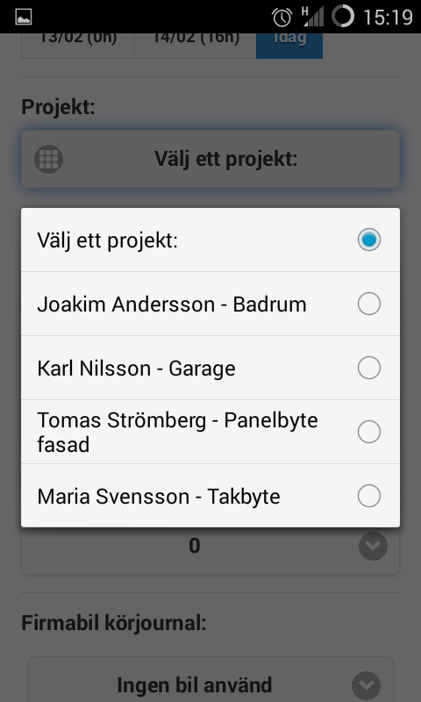Choose the Tomas Strömberg - Panelbyte fasad radio button
421x702 pixels.
[x=369, y=432]
